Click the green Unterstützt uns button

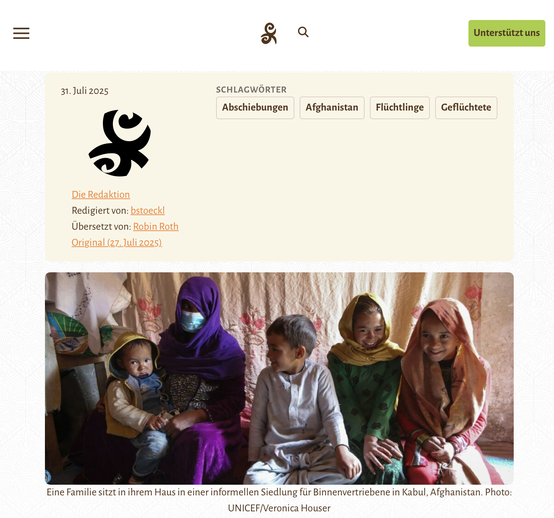pyautogui.click(x=507, y=33)
